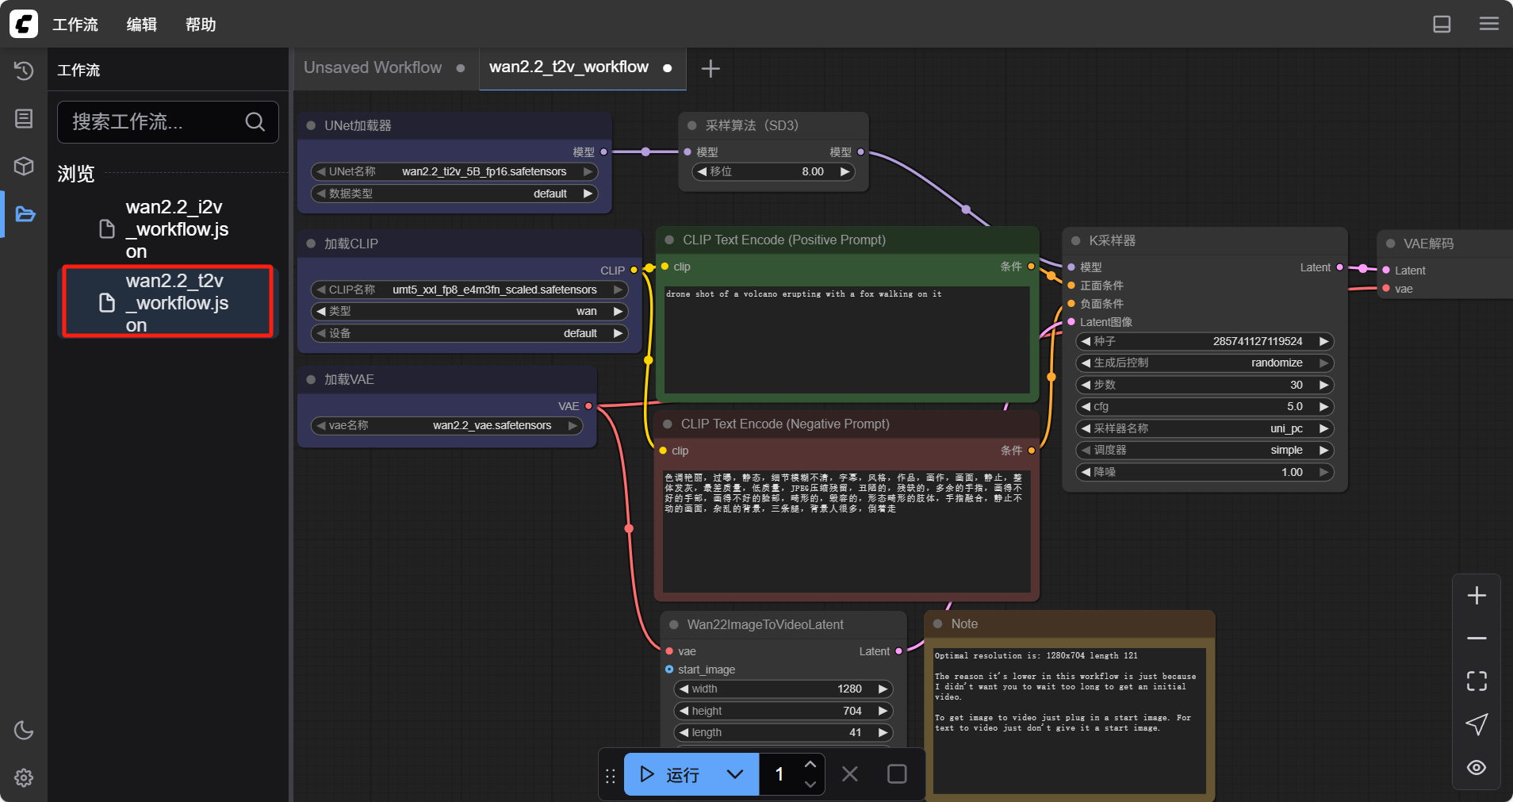Open the model library cube icon
Viewport: 1513px width, 802px height.
(x=24, y=166)
